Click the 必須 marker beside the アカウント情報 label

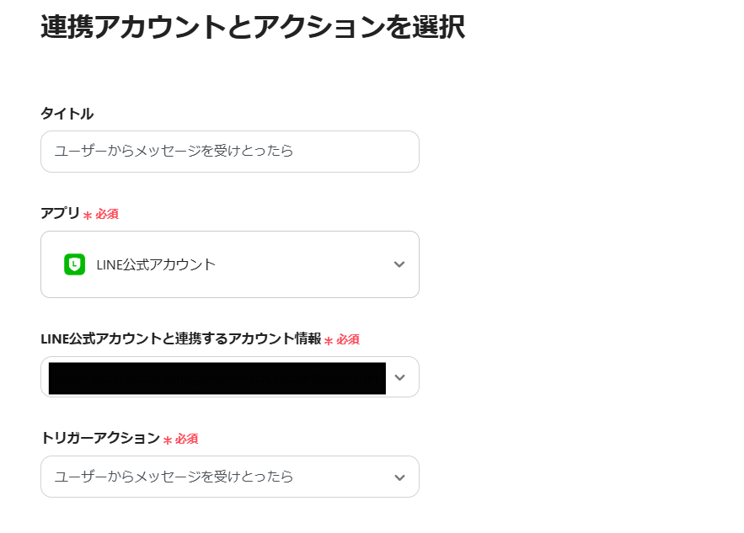click(348, 340)
